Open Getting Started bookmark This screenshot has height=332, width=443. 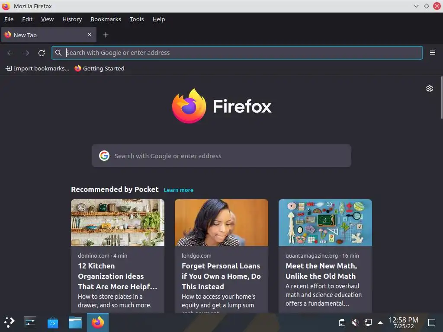100,68
